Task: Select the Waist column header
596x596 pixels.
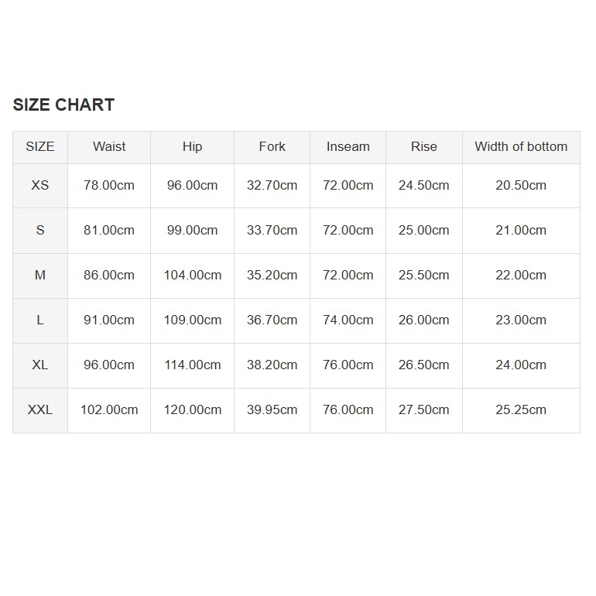Action: 109,146
